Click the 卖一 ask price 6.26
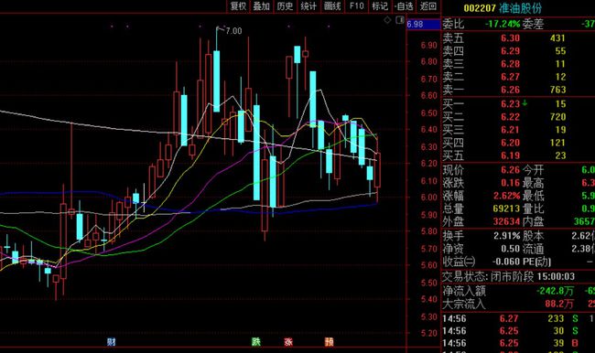This screenshot has height=353, width=595. 510,90
